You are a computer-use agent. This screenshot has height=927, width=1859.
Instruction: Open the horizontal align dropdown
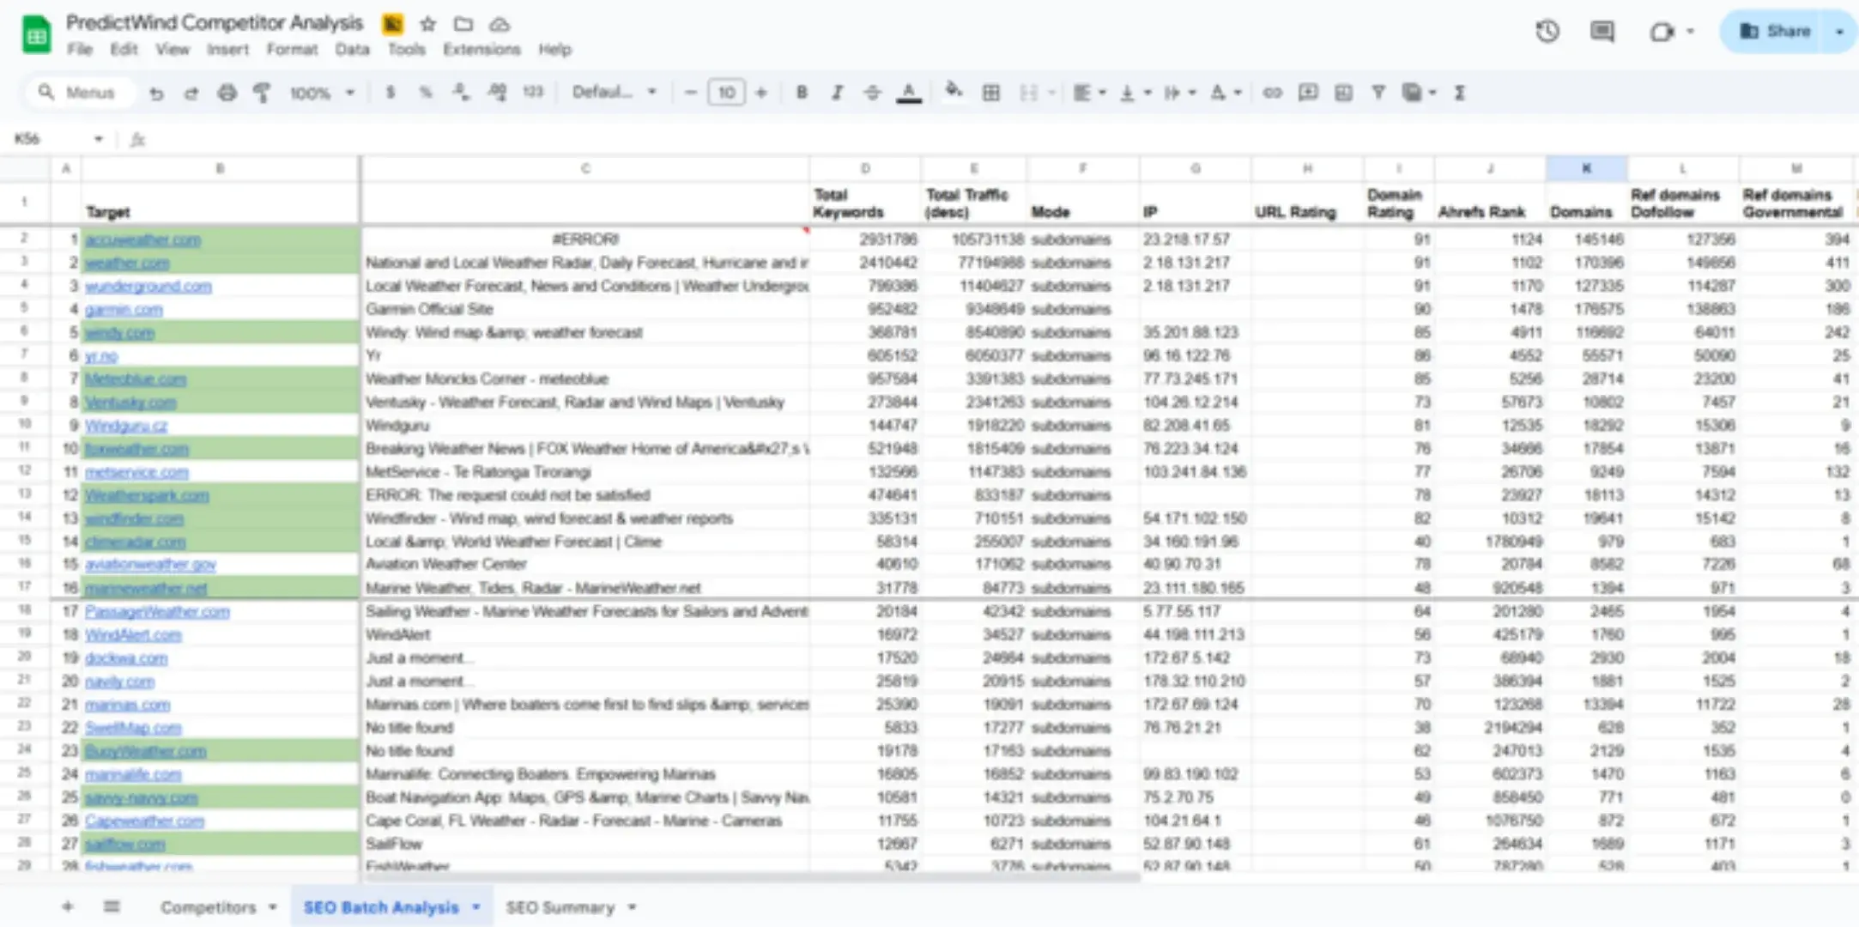tap(1088, 93)
